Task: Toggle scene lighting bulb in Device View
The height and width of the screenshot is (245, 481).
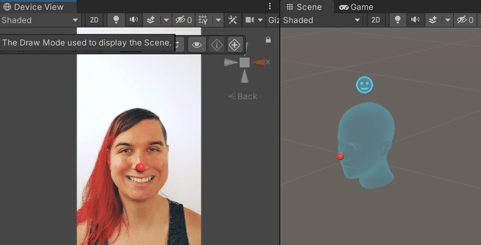Action: click(116, 20)
